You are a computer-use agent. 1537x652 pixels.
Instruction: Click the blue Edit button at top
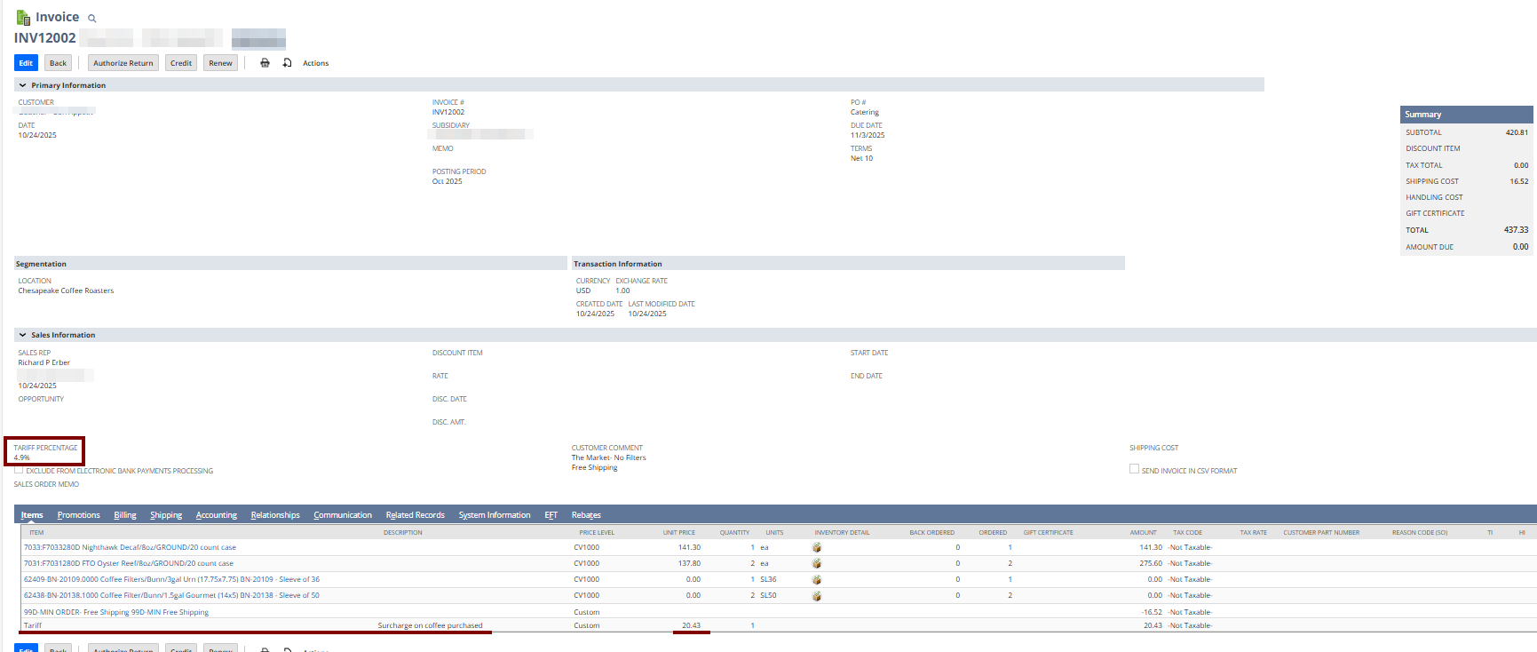click(26, 63)
